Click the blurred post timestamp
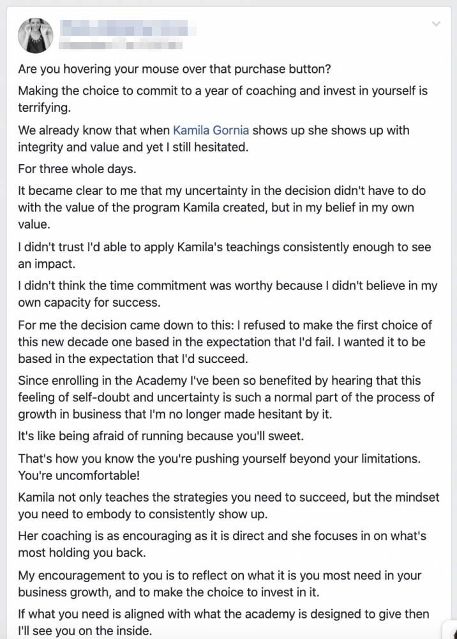 click(x=121, y=45)
